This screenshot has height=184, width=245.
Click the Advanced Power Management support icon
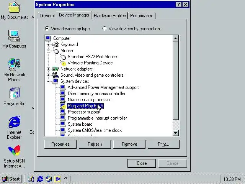(x=63, y=87)
